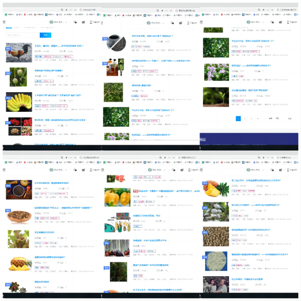Click browser magnifier icon above the coffee cup page
The width and height of the screenshot is (301, 301).
157,10
